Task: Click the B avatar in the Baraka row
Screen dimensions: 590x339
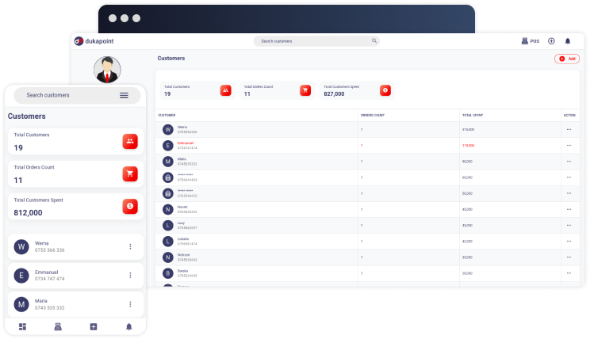Action: 168,273
